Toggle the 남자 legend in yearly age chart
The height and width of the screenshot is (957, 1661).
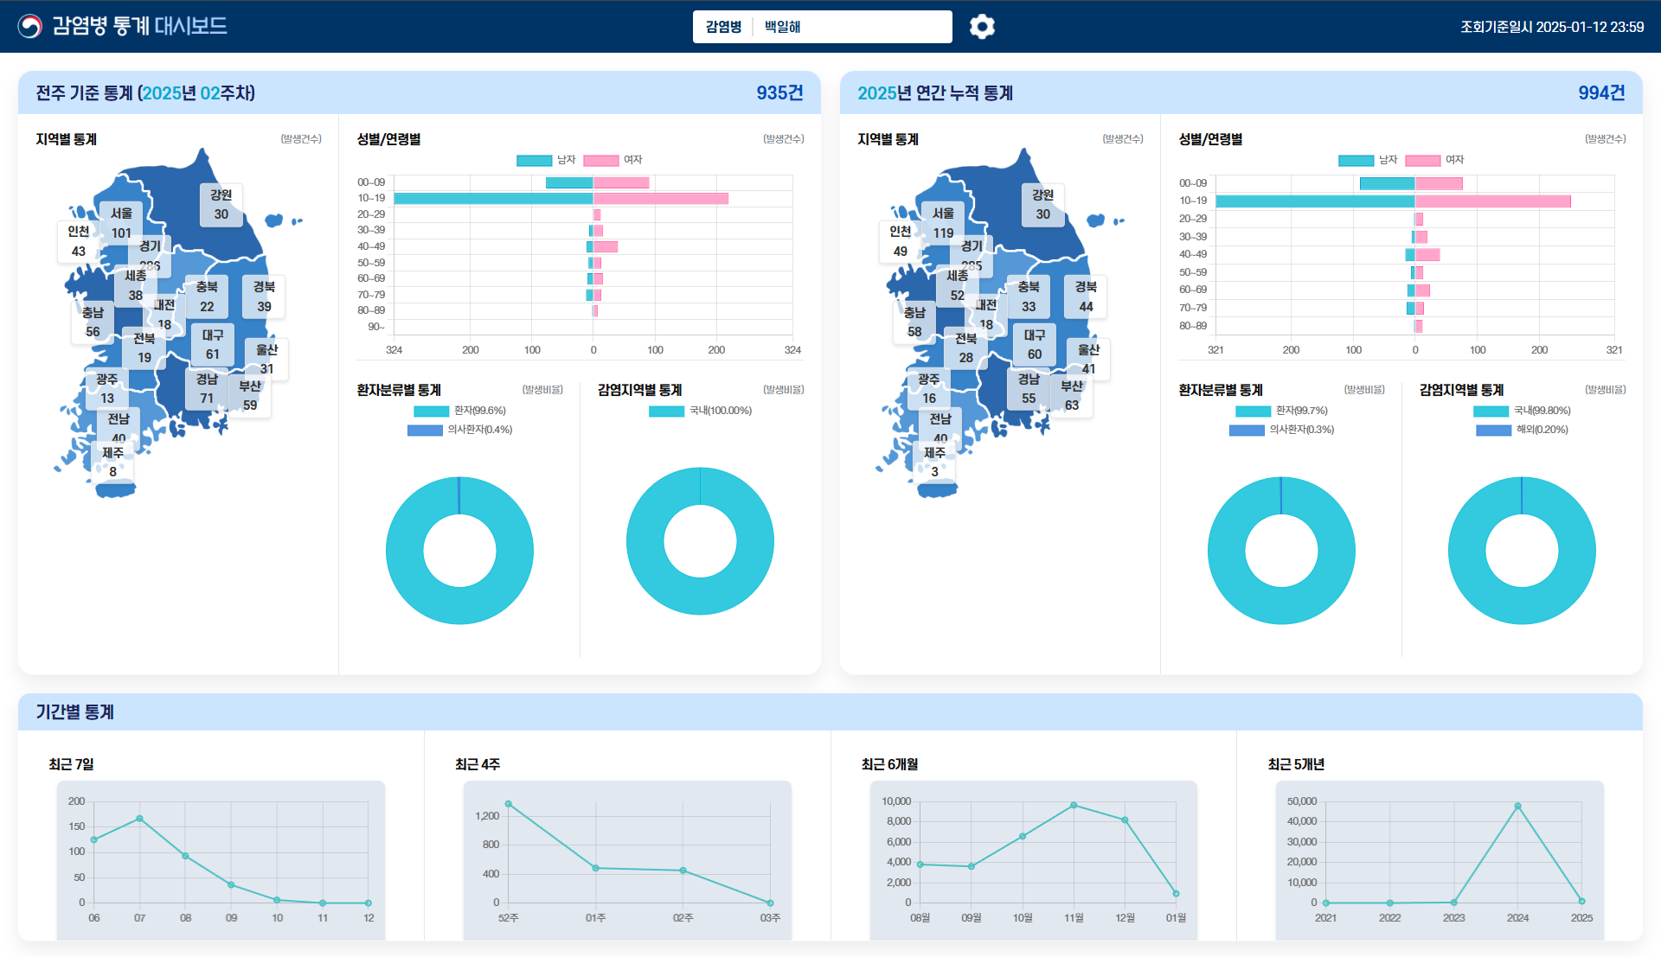pyautogui.click(x=1368, y=160)
